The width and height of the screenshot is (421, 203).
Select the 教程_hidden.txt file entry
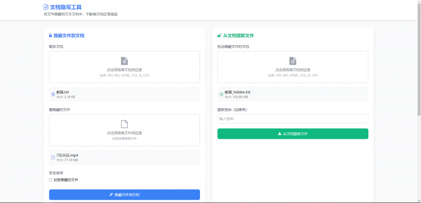(x=293, y=94)
